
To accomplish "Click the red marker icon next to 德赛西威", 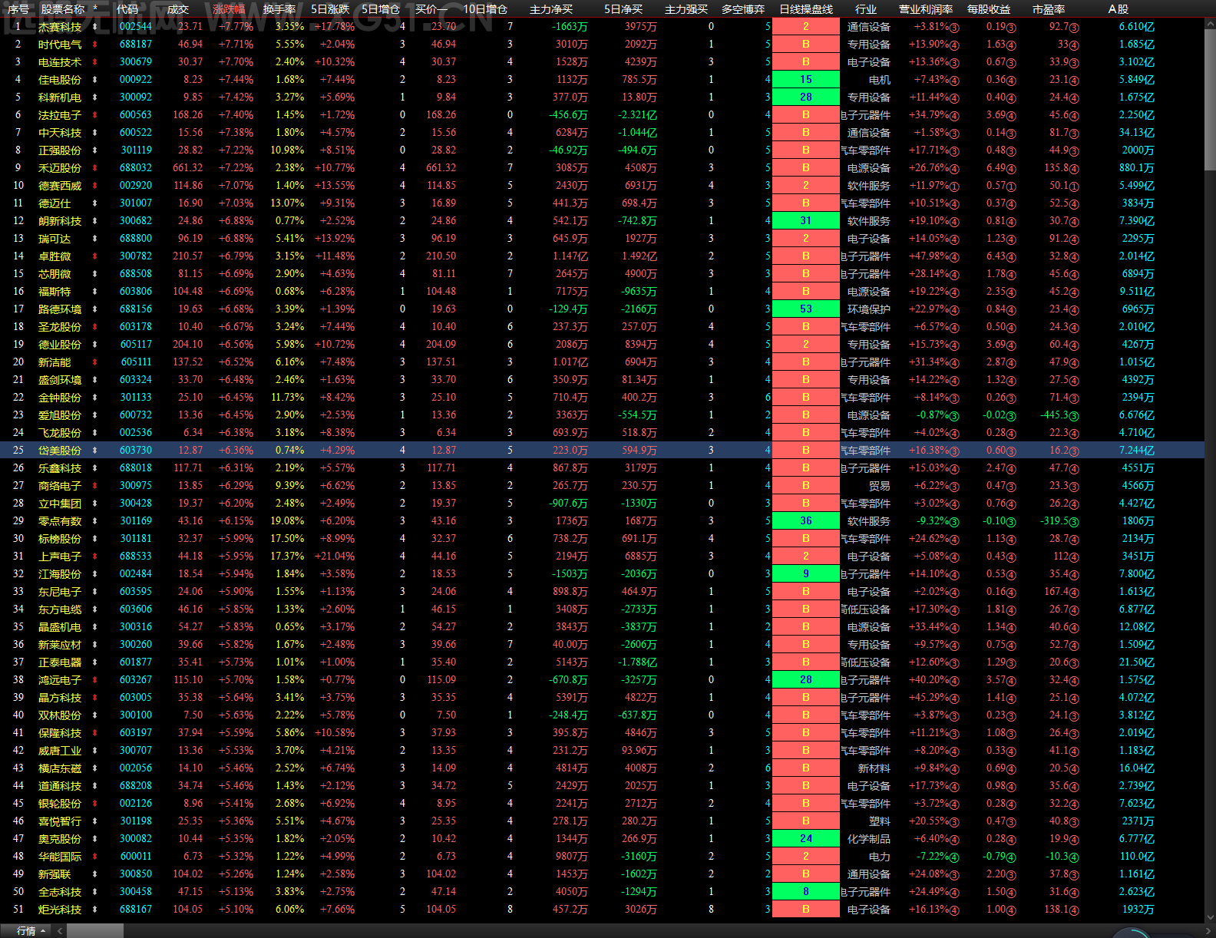I will [95, 186].
